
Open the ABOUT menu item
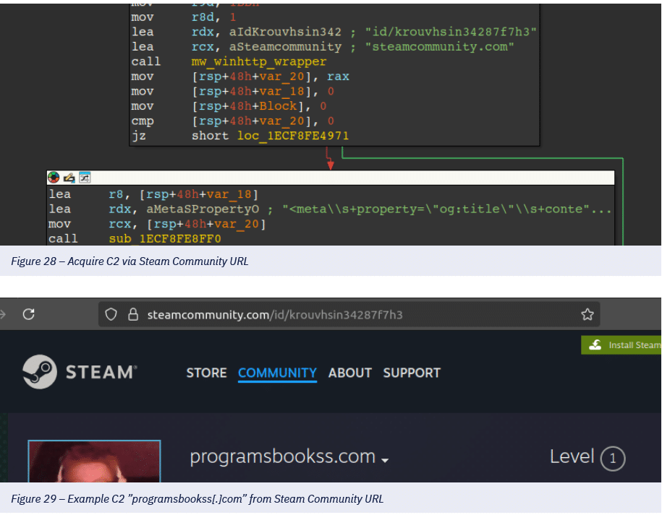(x=349, y=373)
